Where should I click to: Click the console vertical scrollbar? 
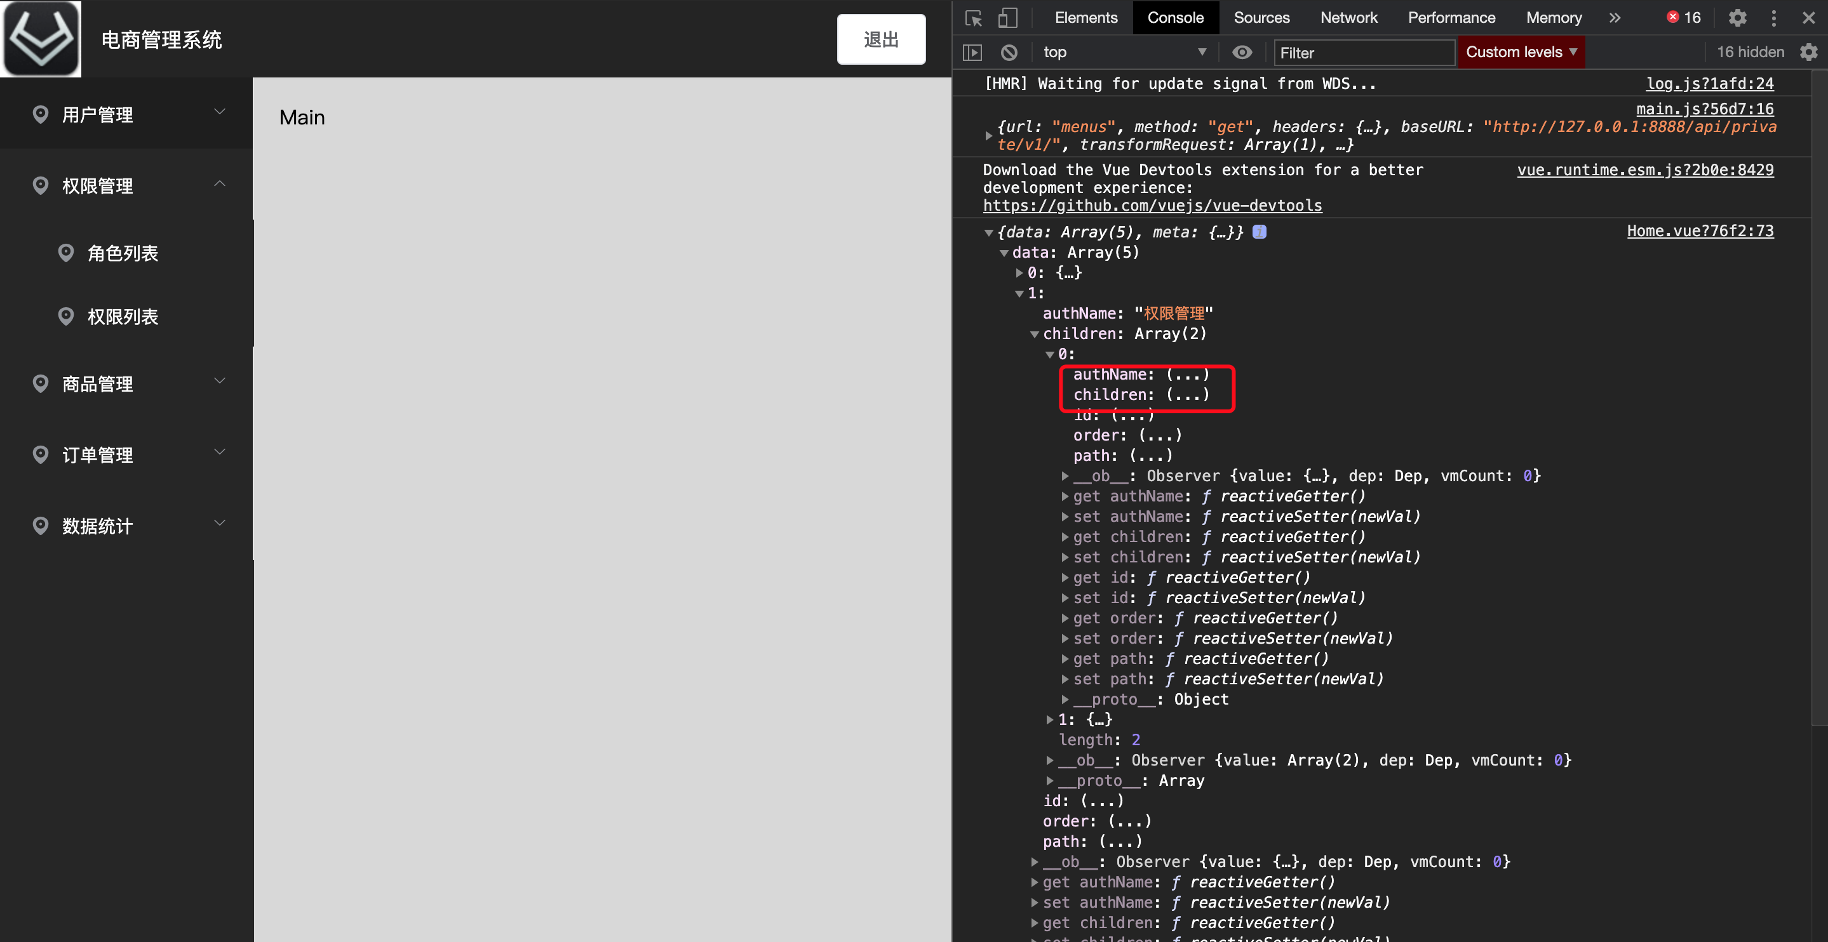pos(1820,397)
